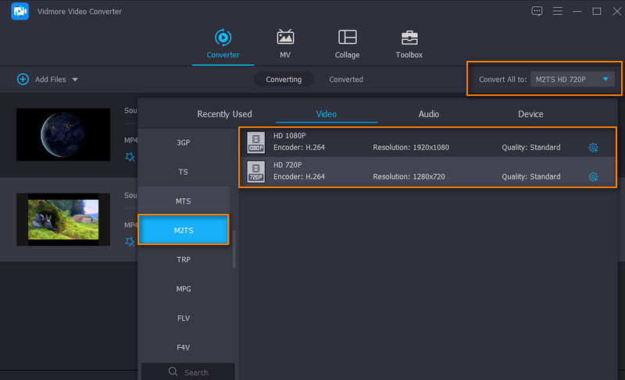
Task: Show the Recently Used formats tab
Action: (224, 114)
